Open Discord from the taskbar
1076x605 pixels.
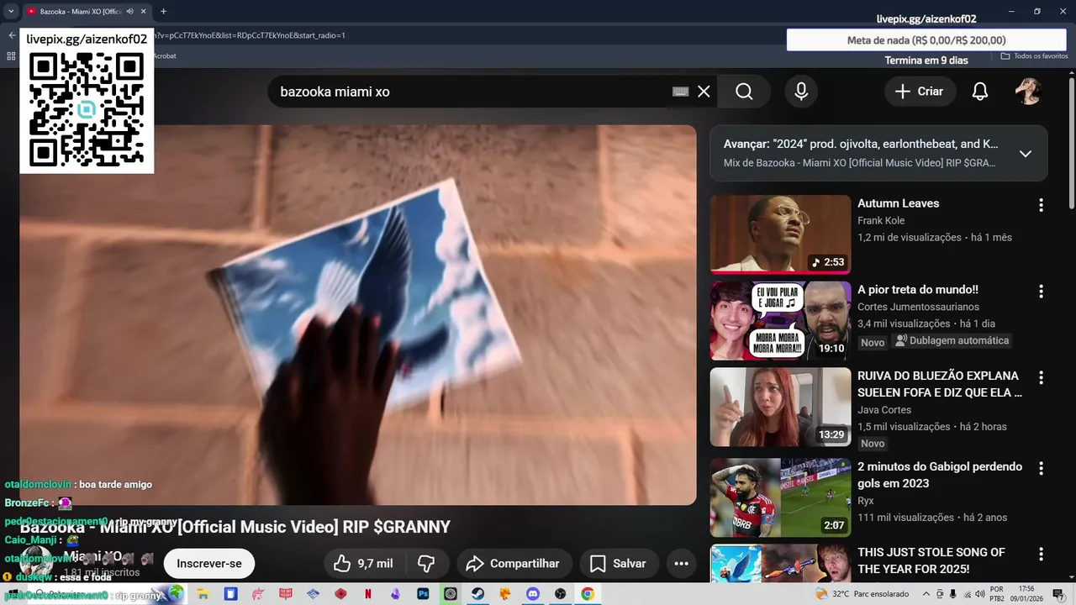(533, 593)
